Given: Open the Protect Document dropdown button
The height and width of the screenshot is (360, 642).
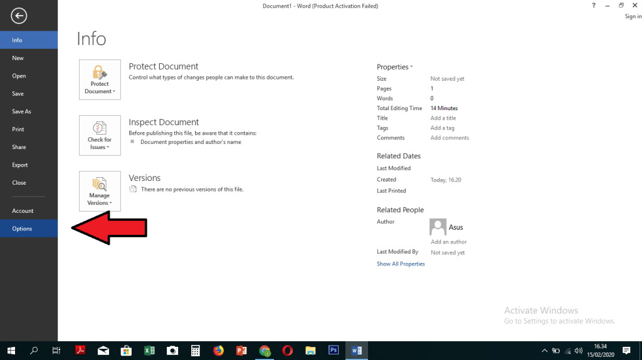Looking at the screenshot, I should [100, 80].
